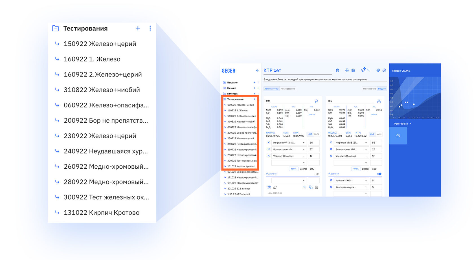The width and height of the screenshot is (474, 260).
Task: Open the cube icon in the header toolbar
Action: point(378,70)
